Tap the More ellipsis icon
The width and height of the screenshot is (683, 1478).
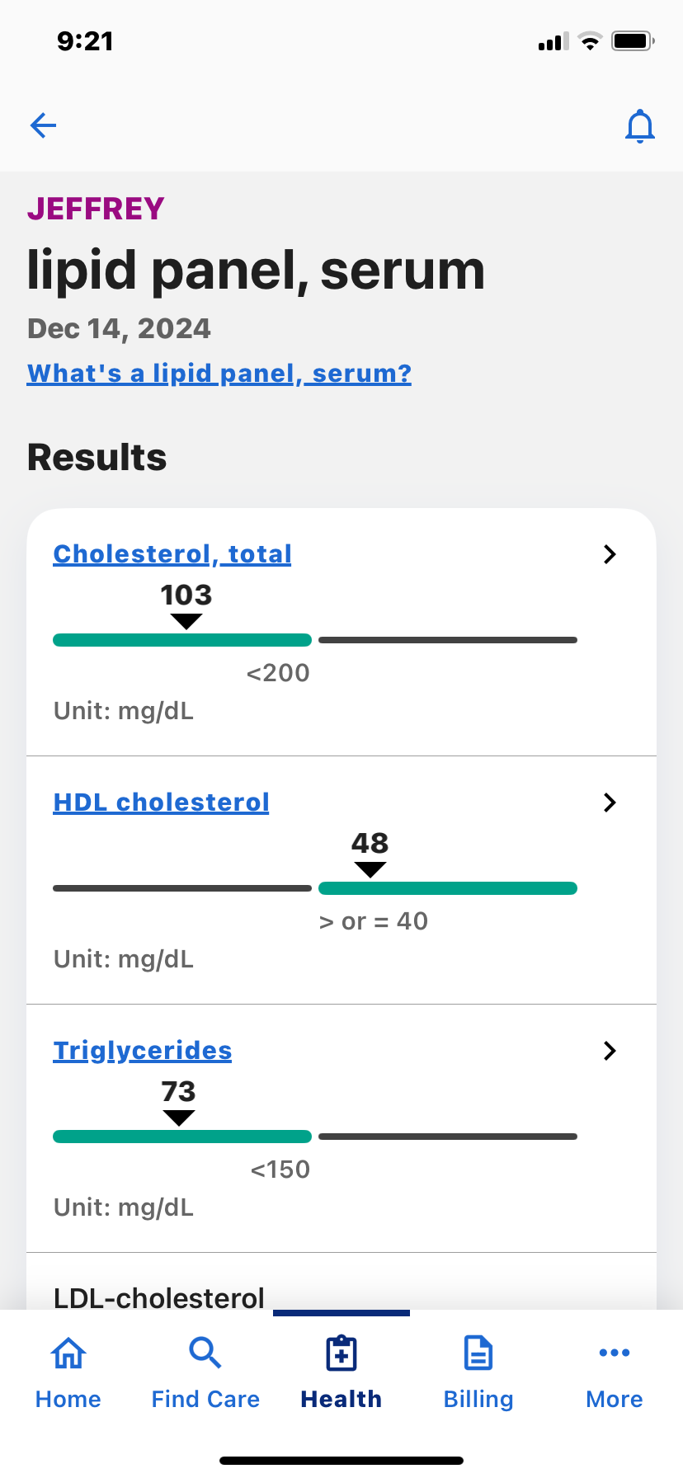(615, 1353)
